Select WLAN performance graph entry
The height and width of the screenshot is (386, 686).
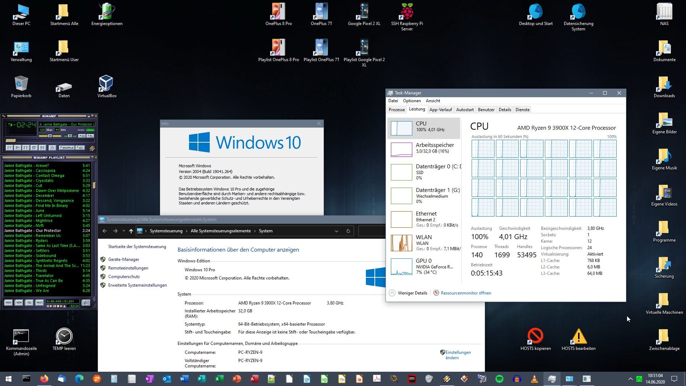click(x=424, y=243)
